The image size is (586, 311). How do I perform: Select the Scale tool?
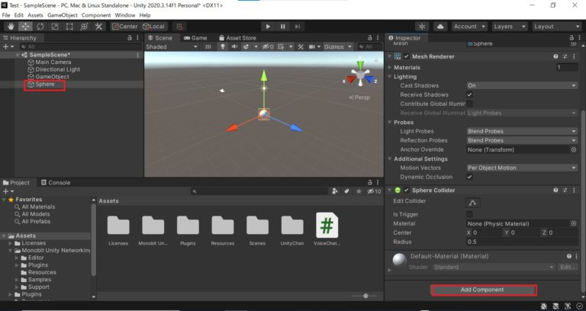pos(55,27)
